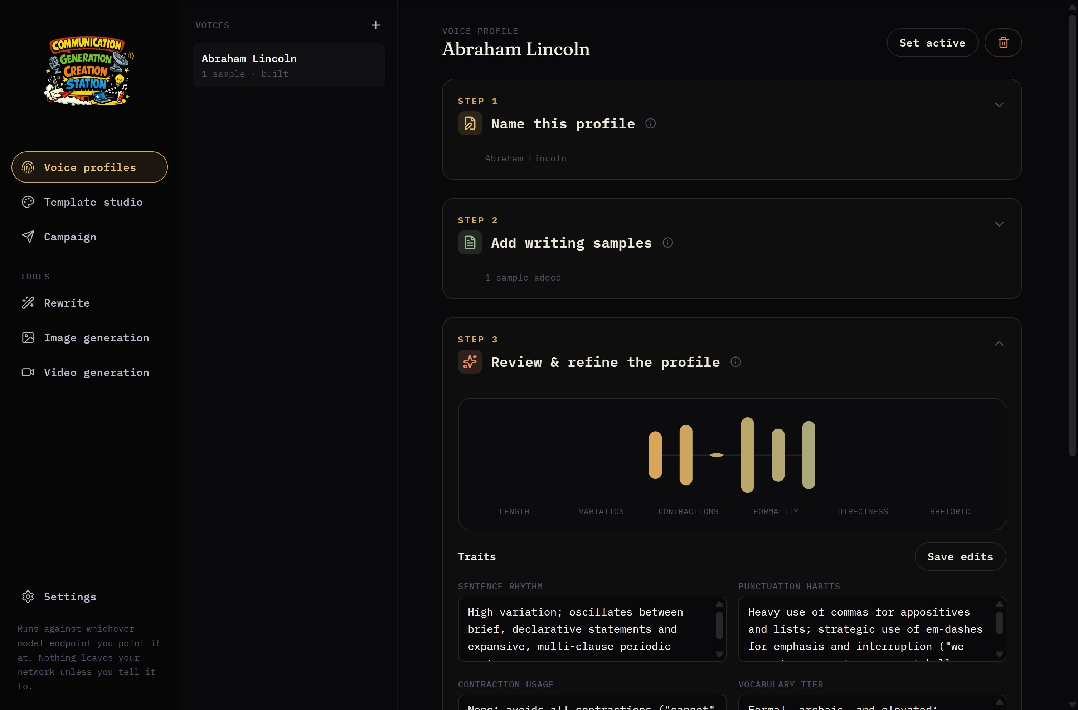Expand Step 1 with its chevron
Image resolution: width=1078 pixels, height=710 pixels.
999,104
